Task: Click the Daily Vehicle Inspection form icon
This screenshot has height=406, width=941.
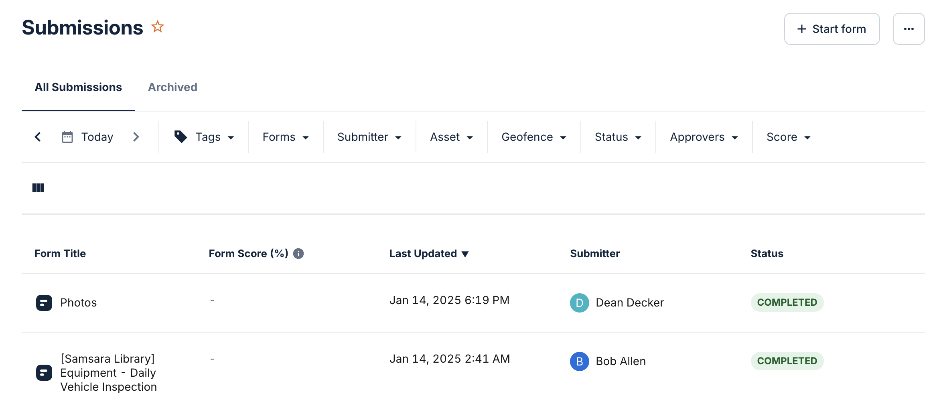Action: [44, 373]
